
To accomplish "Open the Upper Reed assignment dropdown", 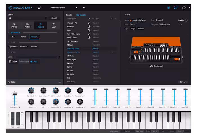I will [36, 96].
